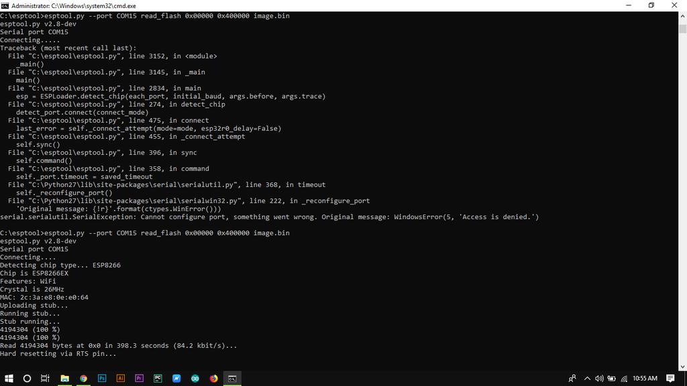This screenshot has width=687, height=386.
Task: Open Messenger from the taskbar
Action: coord(176,378)
